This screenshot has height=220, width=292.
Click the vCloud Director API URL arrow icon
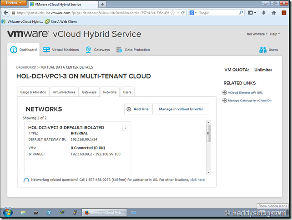pos(225,93)
